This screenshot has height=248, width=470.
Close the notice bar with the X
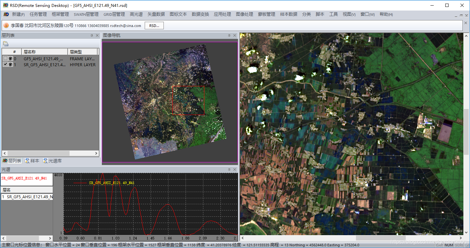coord(466,23)
